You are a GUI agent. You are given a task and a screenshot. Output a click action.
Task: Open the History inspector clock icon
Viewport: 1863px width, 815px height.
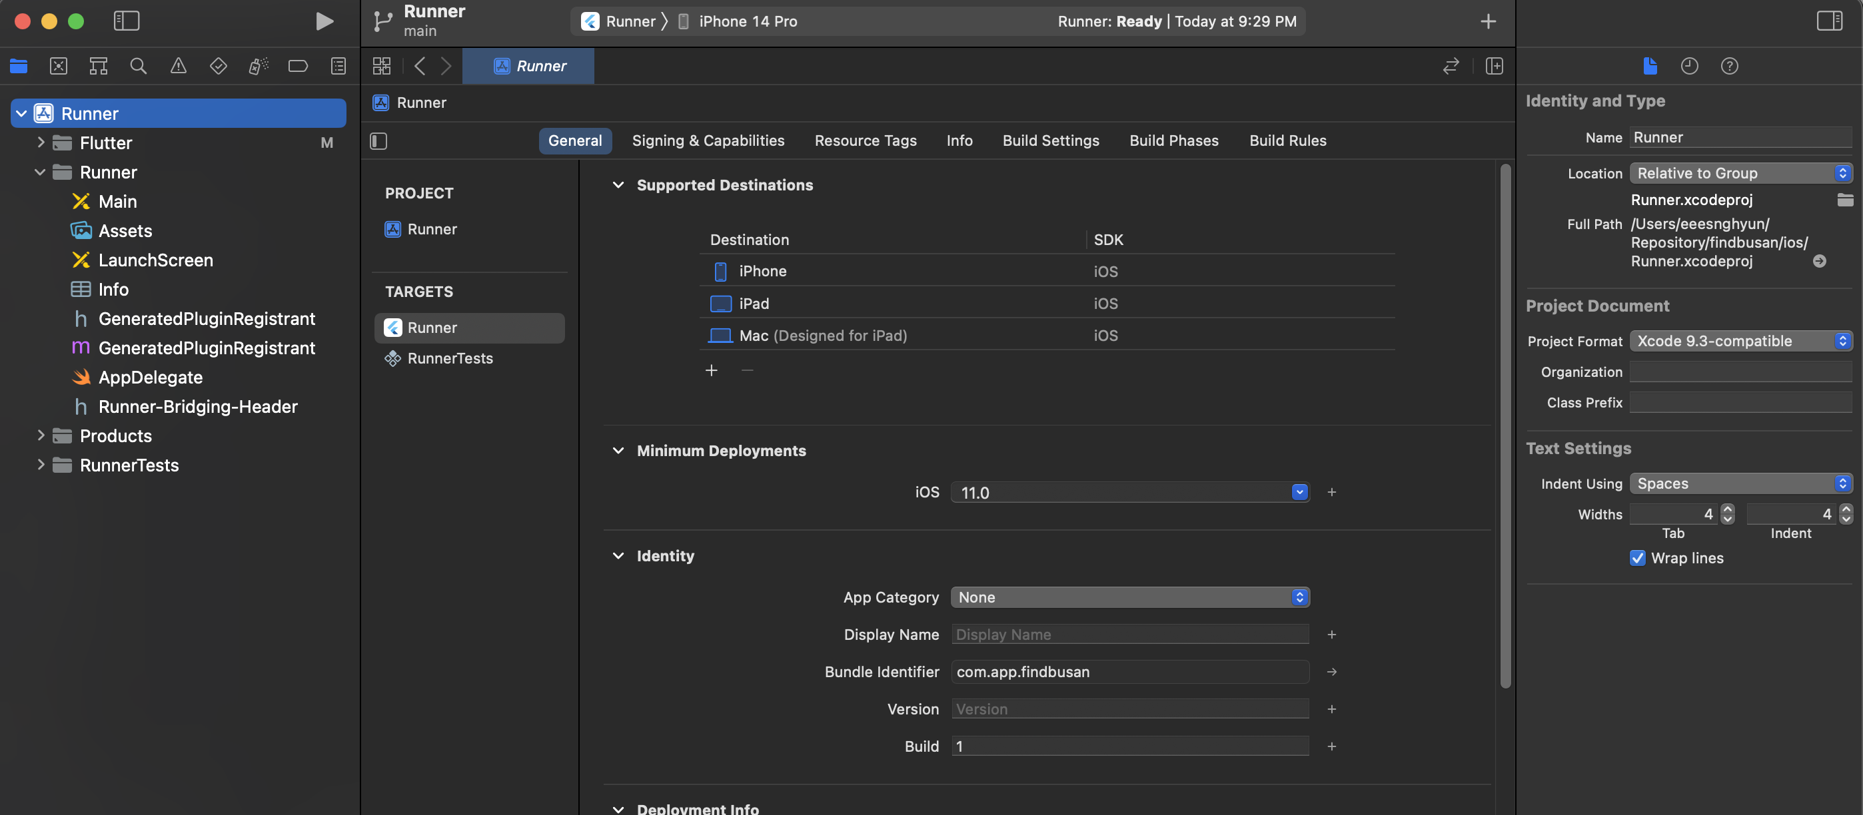1688,67
